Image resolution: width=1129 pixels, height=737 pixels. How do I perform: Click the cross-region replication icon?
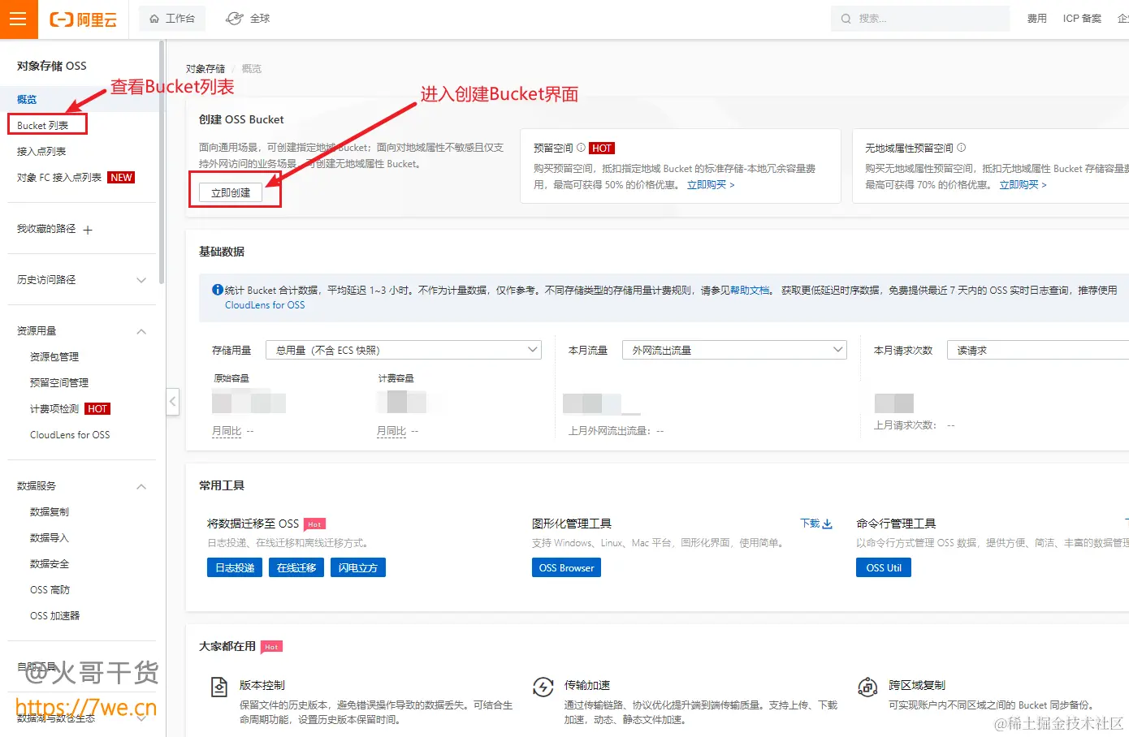point(868,687)
